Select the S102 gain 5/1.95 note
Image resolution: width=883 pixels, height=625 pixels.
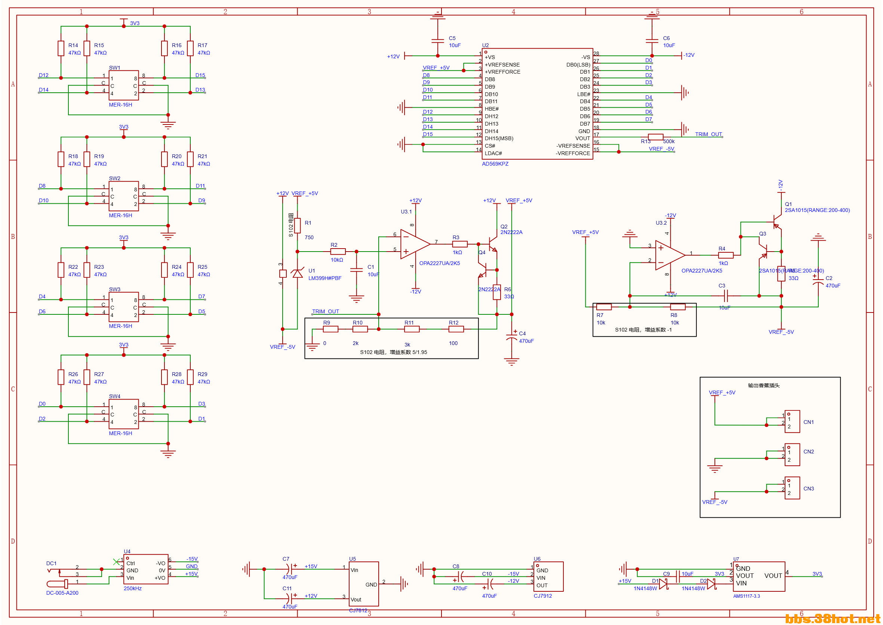point(393,352)
